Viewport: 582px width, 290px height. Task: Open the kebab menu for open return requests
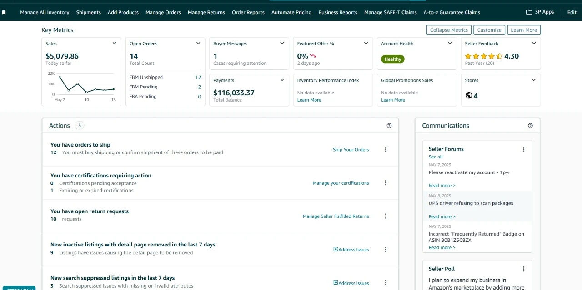coord(385,216)
